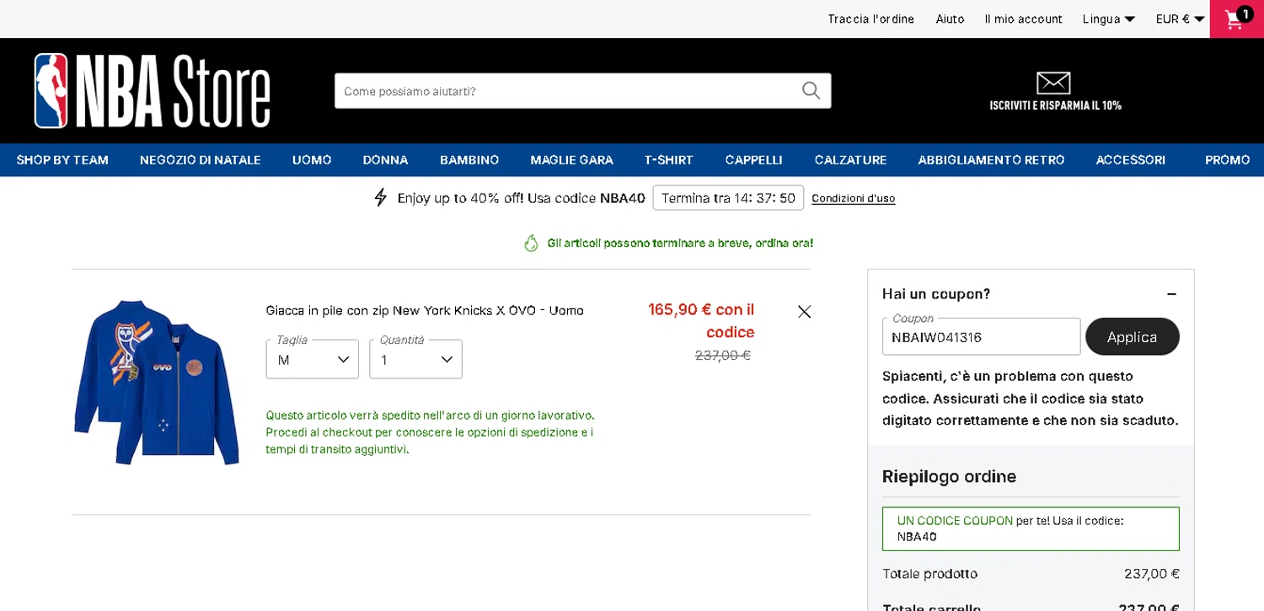Click the NBA40 coupon suggestion box
Image resolution: width=1264 pixels, height=611 pixels.
1031,529
